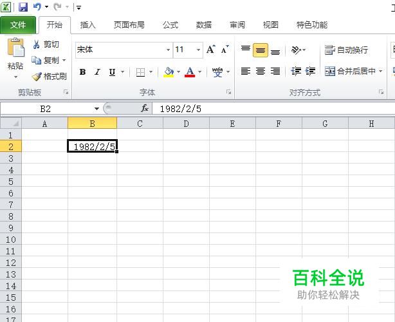Image resolution: width=395 pixels, height=322 pixels.
Task: Select row 2 header
Action: click(11, 146)
